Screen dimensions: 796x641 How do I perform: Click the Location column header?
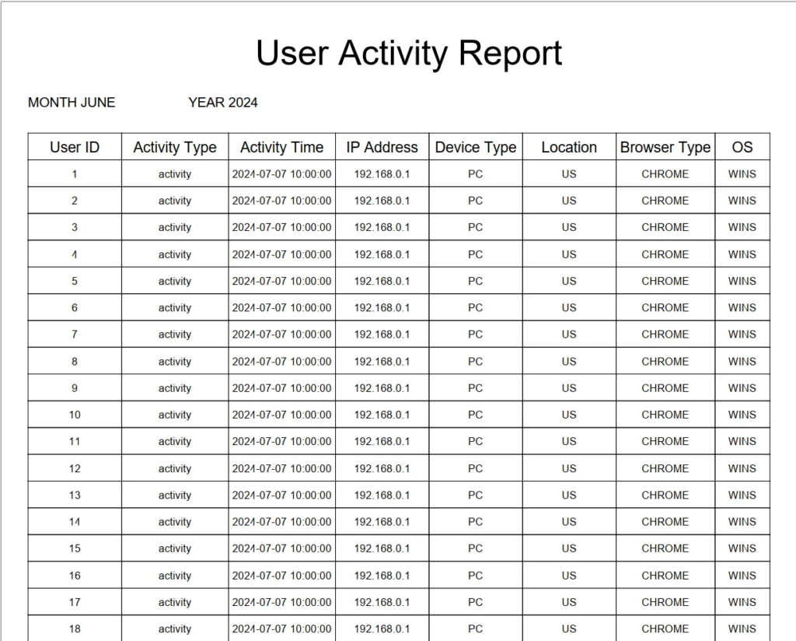pos(569,147)
